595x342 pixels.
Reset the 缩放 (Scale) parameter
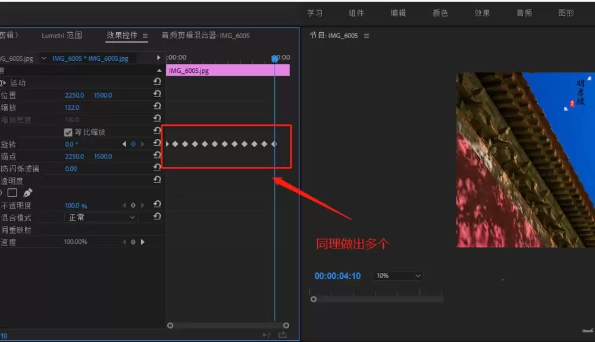click(157, 107)
